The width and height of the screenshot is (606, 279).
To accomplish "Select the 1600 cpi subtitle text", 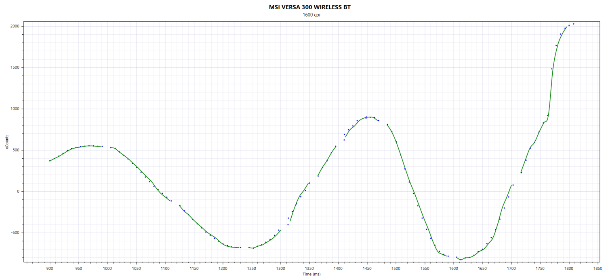I will [x=312, y=15].
